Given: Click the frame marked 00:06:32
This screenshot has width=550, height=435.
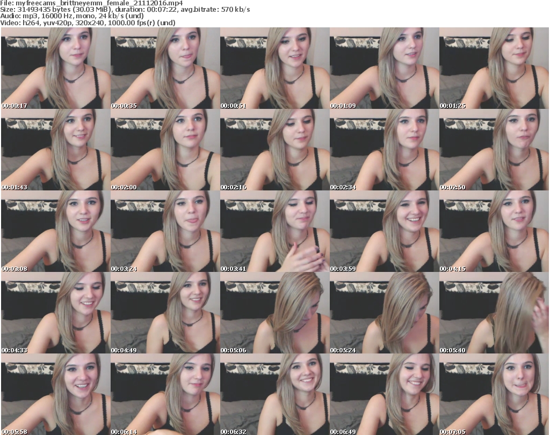Looking at the screenshot, I should (x=274, y=394).
